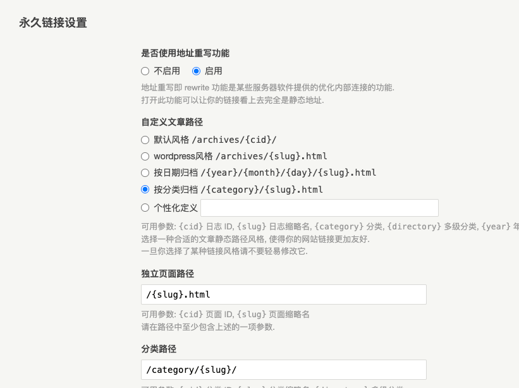This screenshot has height=388, width=519.
Task: Click the 个性化定义 label text
Action: (x=176, y=208)
